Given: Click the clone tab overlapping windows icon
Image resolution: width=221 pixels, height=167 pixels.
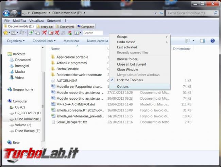Looking at the screenshot, I should 37,33.
